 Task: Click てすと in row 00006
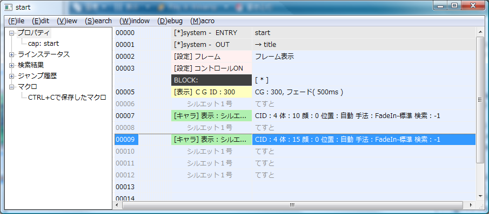(265, 104)
